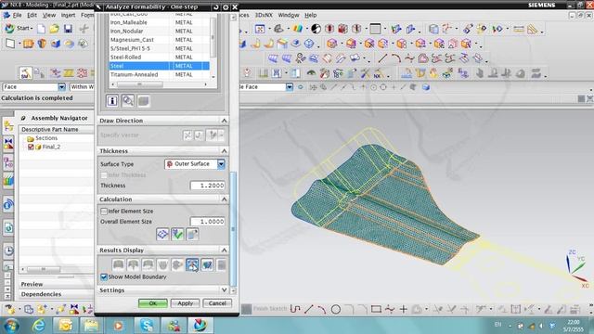Click the Thickness value field
594x334 pixels.
[x=208, y=186]
